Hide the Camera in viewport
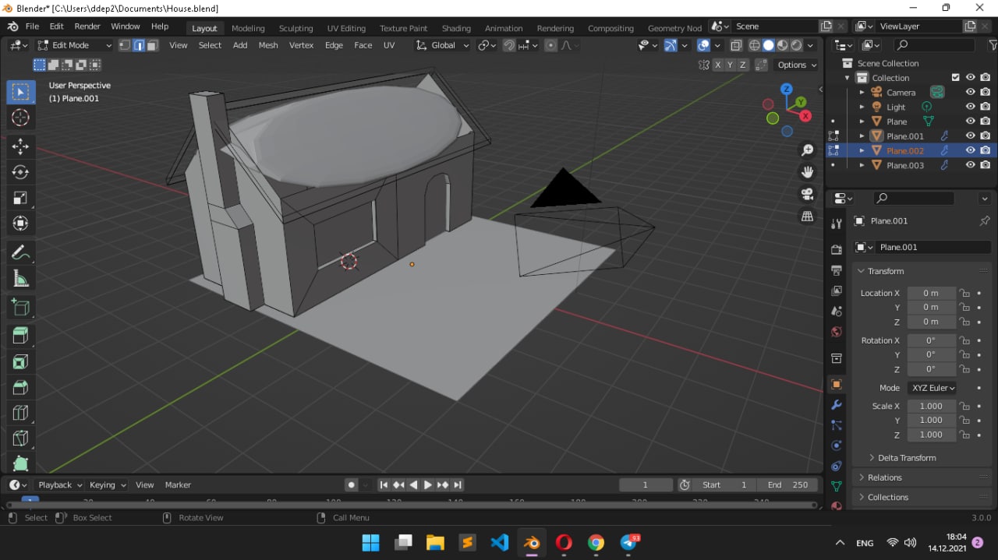Image resolution: width=998 pixels, height=560 pixels. point(971,92)
